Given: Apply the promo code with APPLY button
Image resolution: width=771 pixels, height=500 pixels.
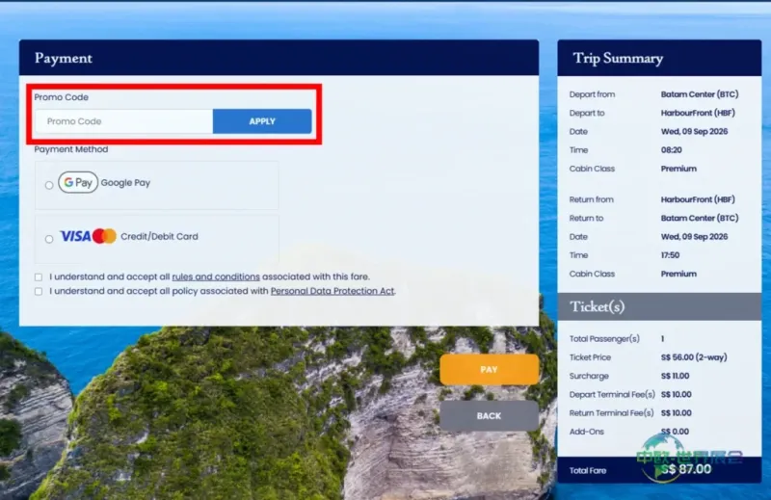Looking at the screenshot, I should click(x=262, y=121).
